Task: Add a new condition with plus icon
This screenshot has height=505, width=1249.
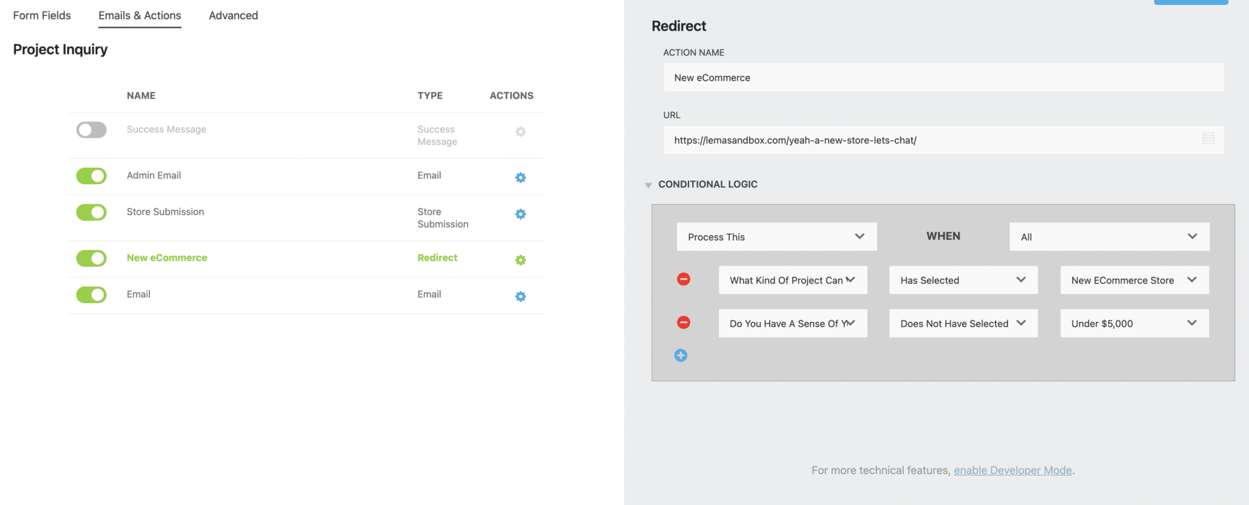Action: 681,356
